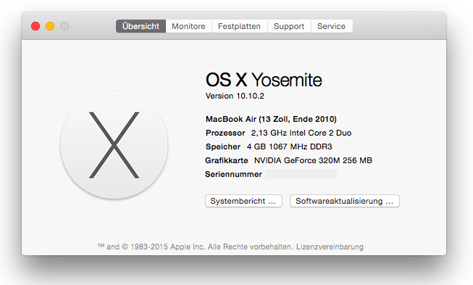The height and width of the screenshot is (285, 473).
Task: Click the Grafikkarte label
Action: [x=227, y=160]
